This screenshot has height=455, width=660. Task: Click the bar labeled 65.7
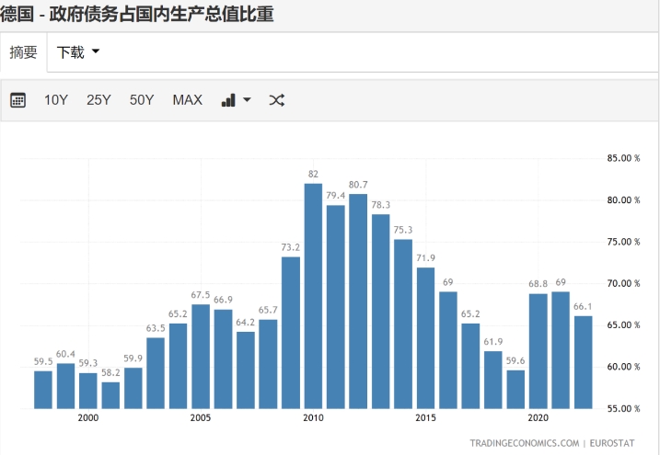point(268,364)
